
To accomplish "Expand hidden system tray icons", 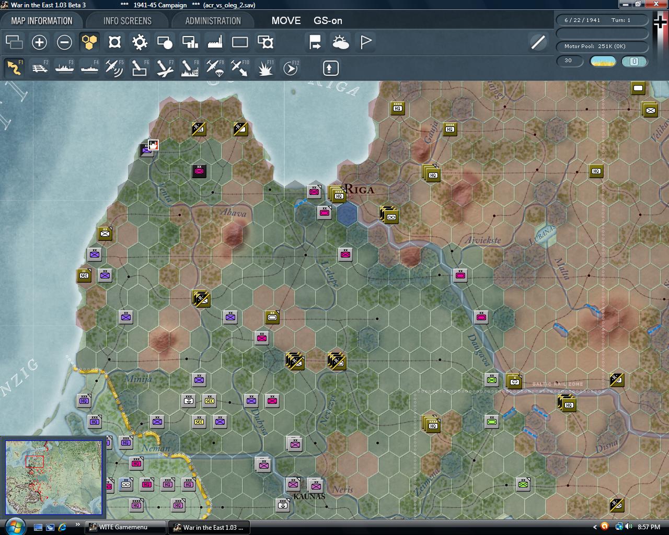I will point(595,527).
